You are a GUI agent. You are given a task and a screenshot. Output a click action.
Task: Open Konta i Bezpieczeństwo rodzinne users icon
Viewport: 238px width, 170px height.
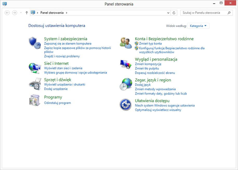(x=126, y=43)
